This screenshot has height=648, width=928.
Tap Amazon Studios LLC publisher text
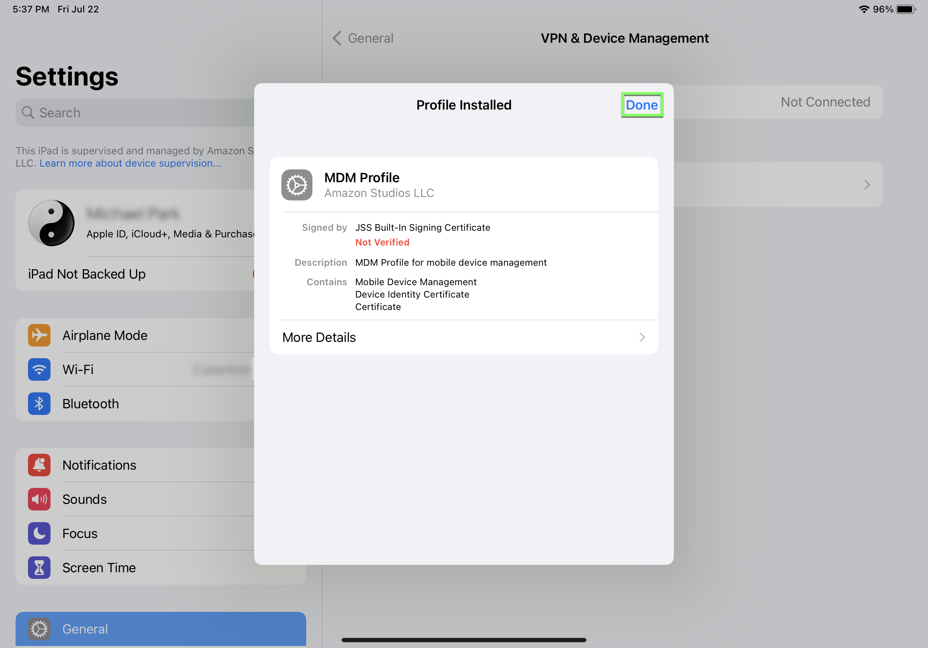379,193
